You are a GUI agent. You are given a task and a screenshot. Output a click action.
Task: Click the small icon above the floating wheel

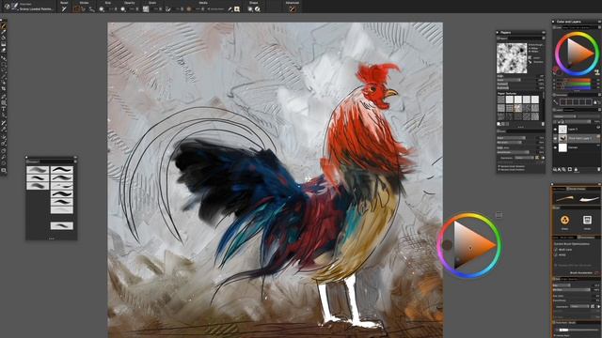coord(499,215)
